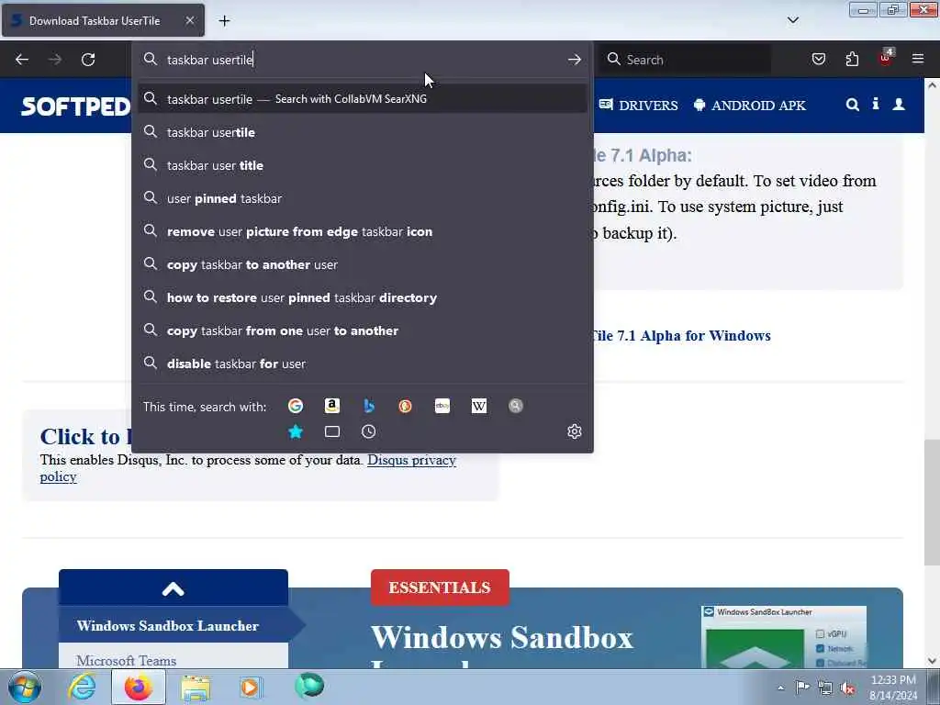The image size is (940, 705).
Task: Choose 'copy taskbar from one user to another'
Action: point(363,330)
